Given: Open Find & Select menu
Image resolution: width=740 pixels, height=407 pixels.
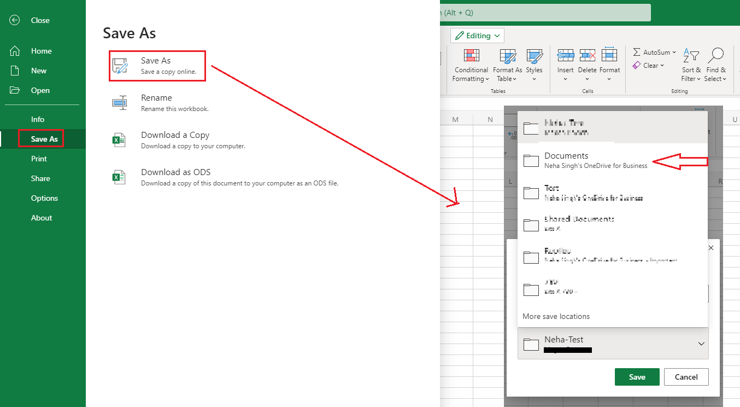Looking at the screenshot, I should pos(716,66).
